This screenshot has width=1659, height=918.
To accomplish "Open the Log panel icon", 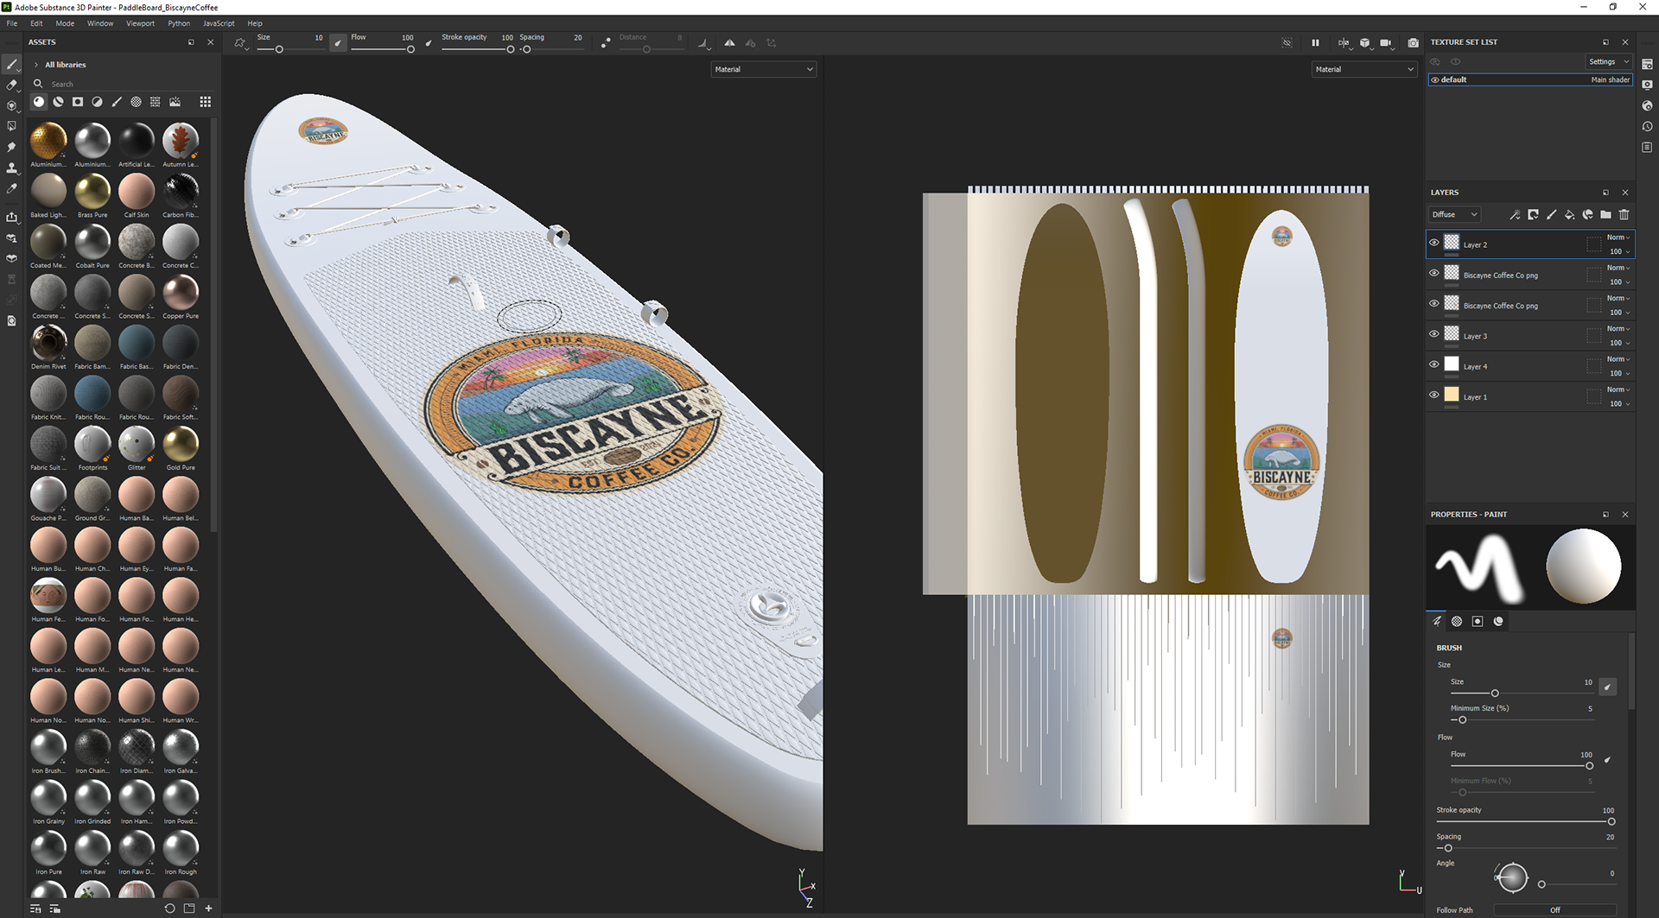I will pyautogui.click(x=1647, y=147).
